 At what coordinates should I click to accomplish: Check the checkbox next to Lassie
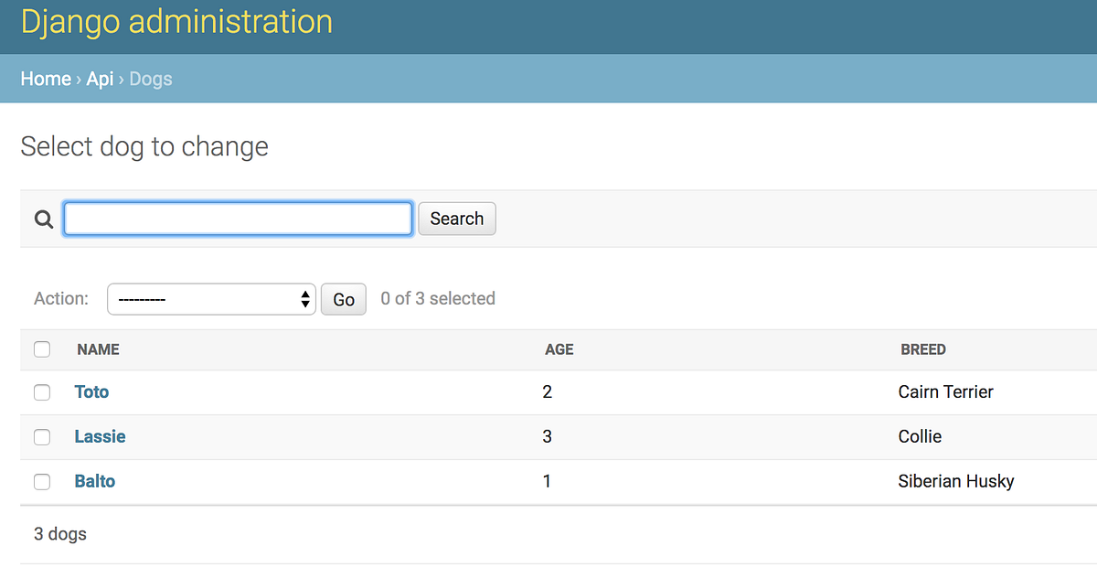42,436
